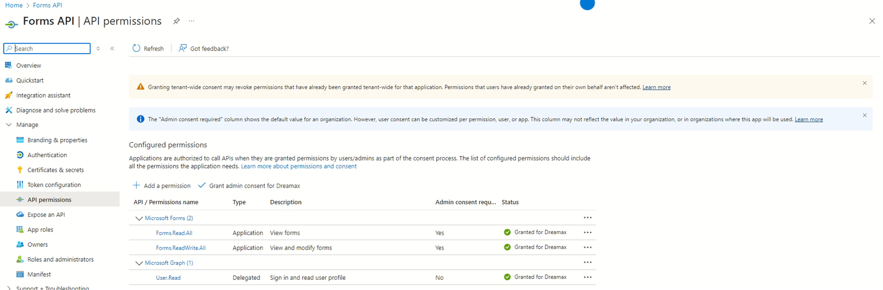883x290 pixels.
Task: Click the Token configuration icon
Action: (20, 185)
